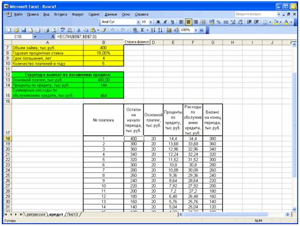Cut the selection with the scissors icon
Screen dimensions: 300x226
(79, 30)
